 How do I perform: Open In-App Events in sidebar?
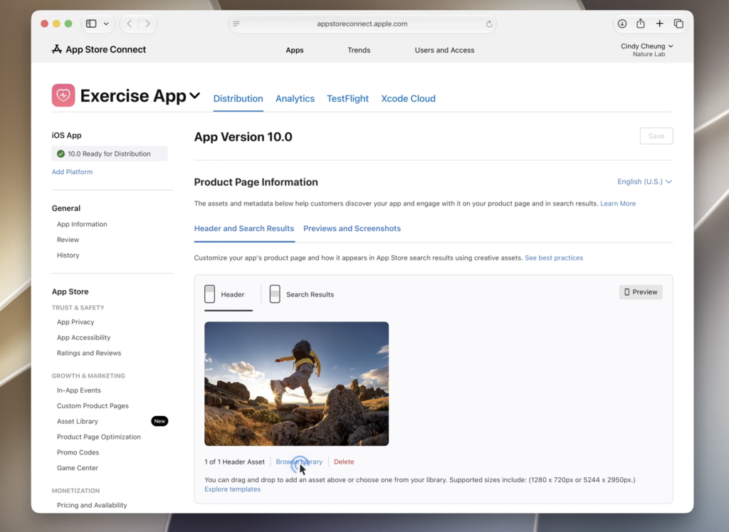(78, 390)
